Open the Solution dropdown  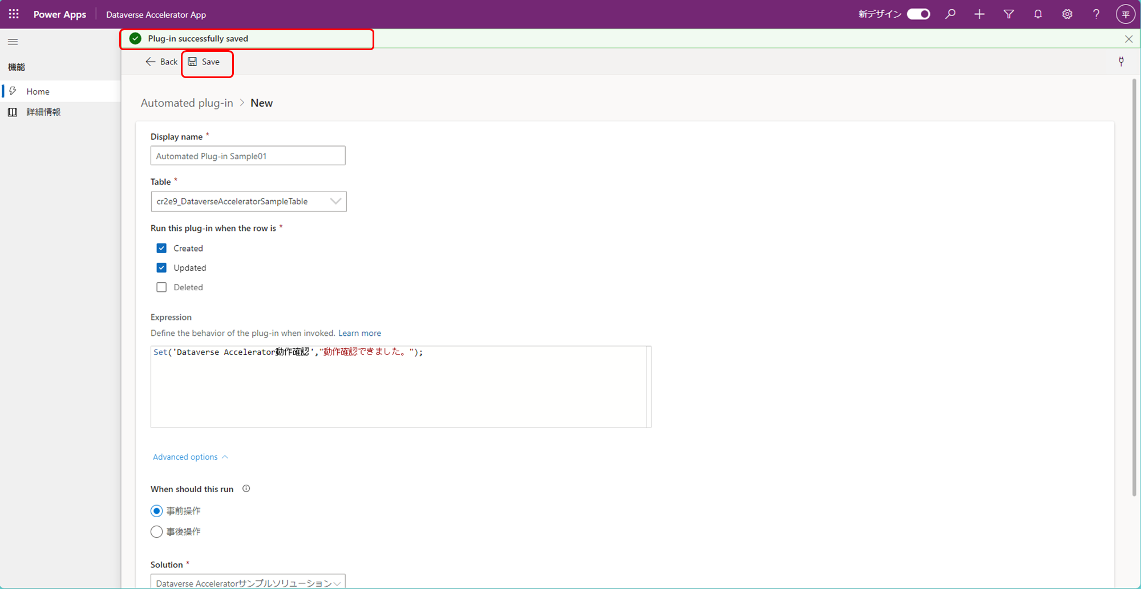click(248, 582)
